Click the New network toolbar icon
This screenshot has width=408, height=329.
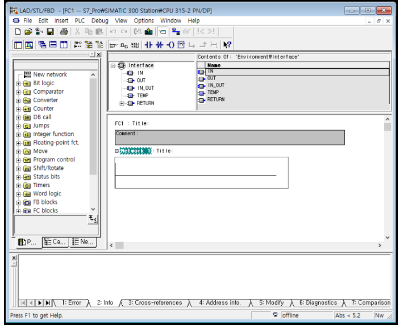[77, 45]
